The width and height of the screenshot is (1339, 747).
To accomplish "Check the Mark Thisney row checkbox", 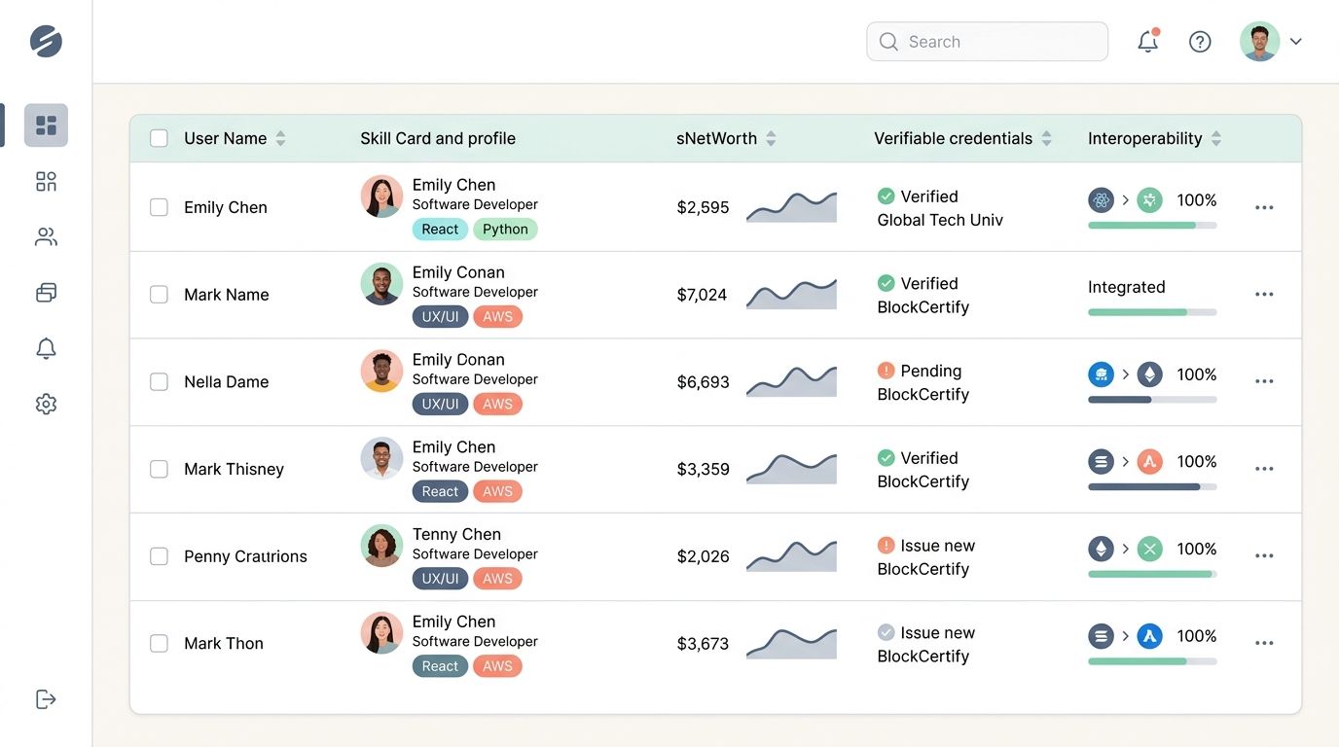I will point(159,469).
